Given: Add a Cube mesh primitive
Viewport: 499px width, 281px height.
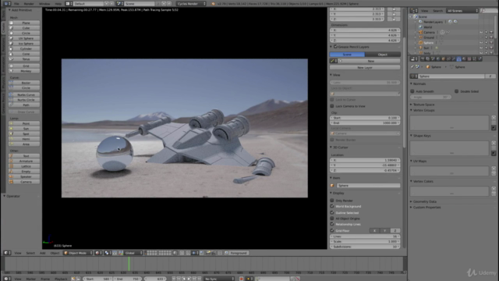Looking at the screenshot, I should tap(24, 28).
